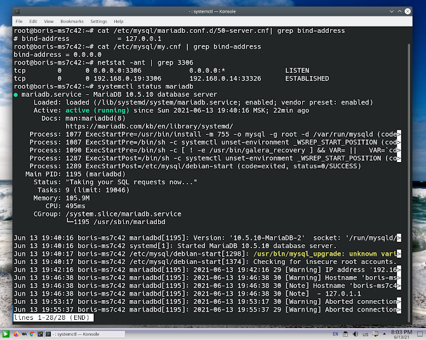Click the Process 1289 debian-start line
Image resolution: width=426 pixels, height=340 pixels.
(x=195, y=167)
